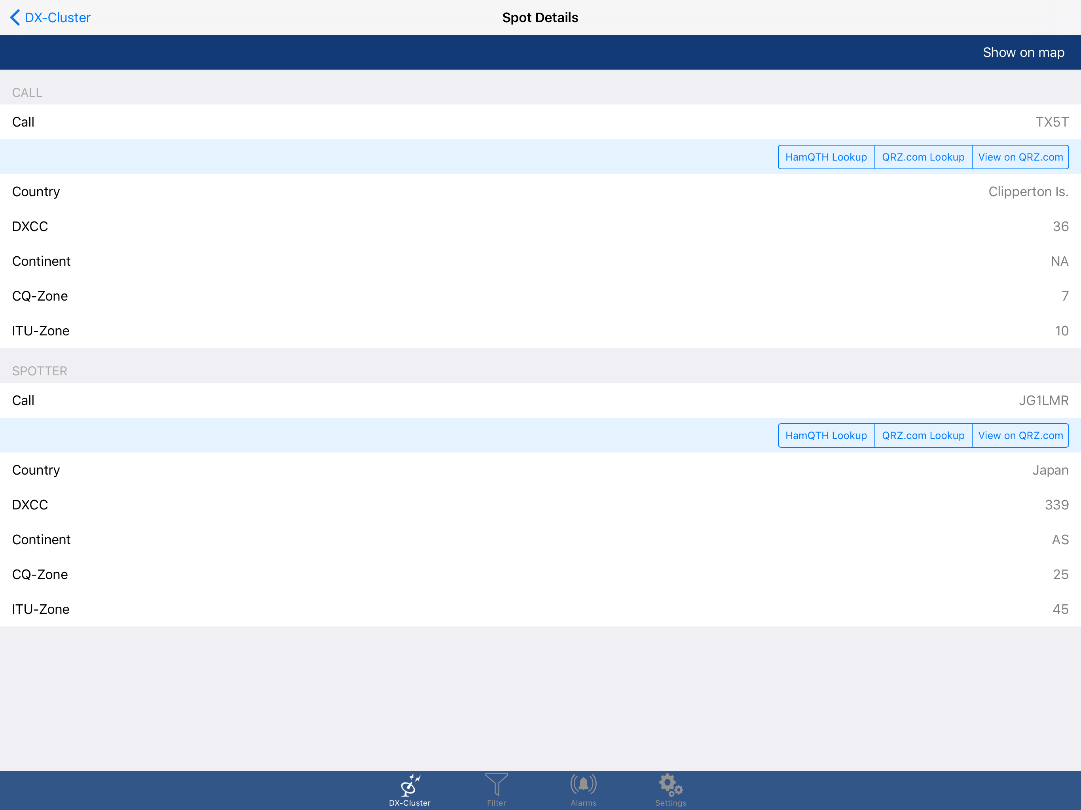The image size is (1081, 810).
Task: Tap the Clipperton Is. Country row
Action: tap(540, 191)
